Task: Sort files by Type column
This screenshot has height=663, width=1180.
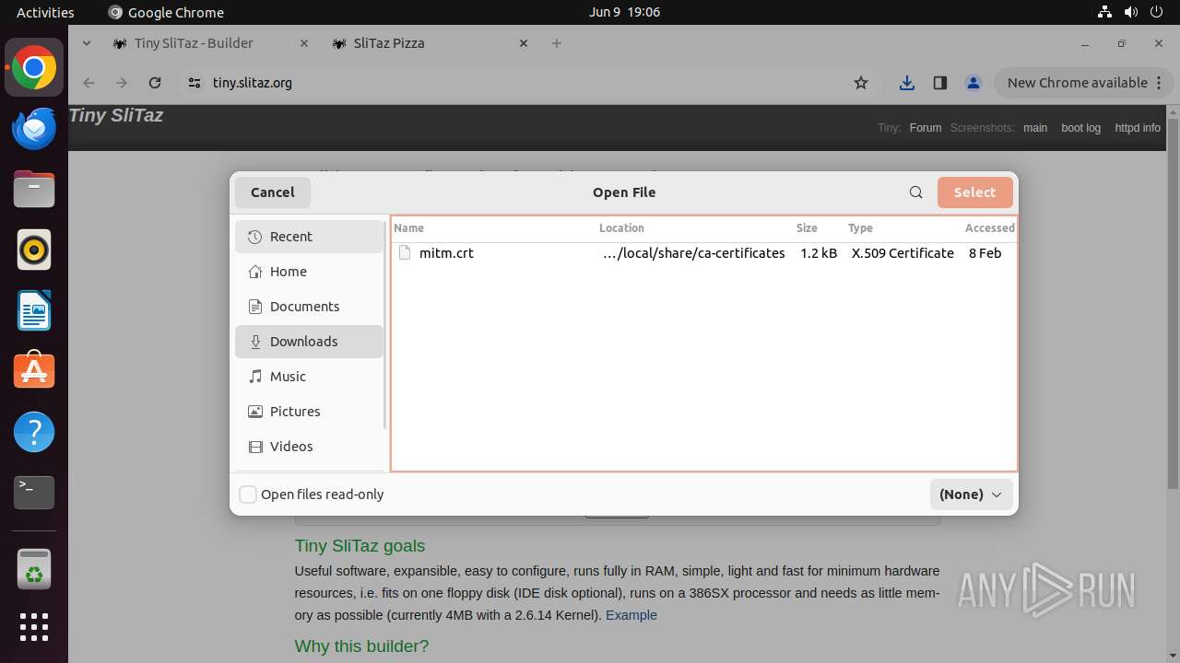Action: pos(903,228)
